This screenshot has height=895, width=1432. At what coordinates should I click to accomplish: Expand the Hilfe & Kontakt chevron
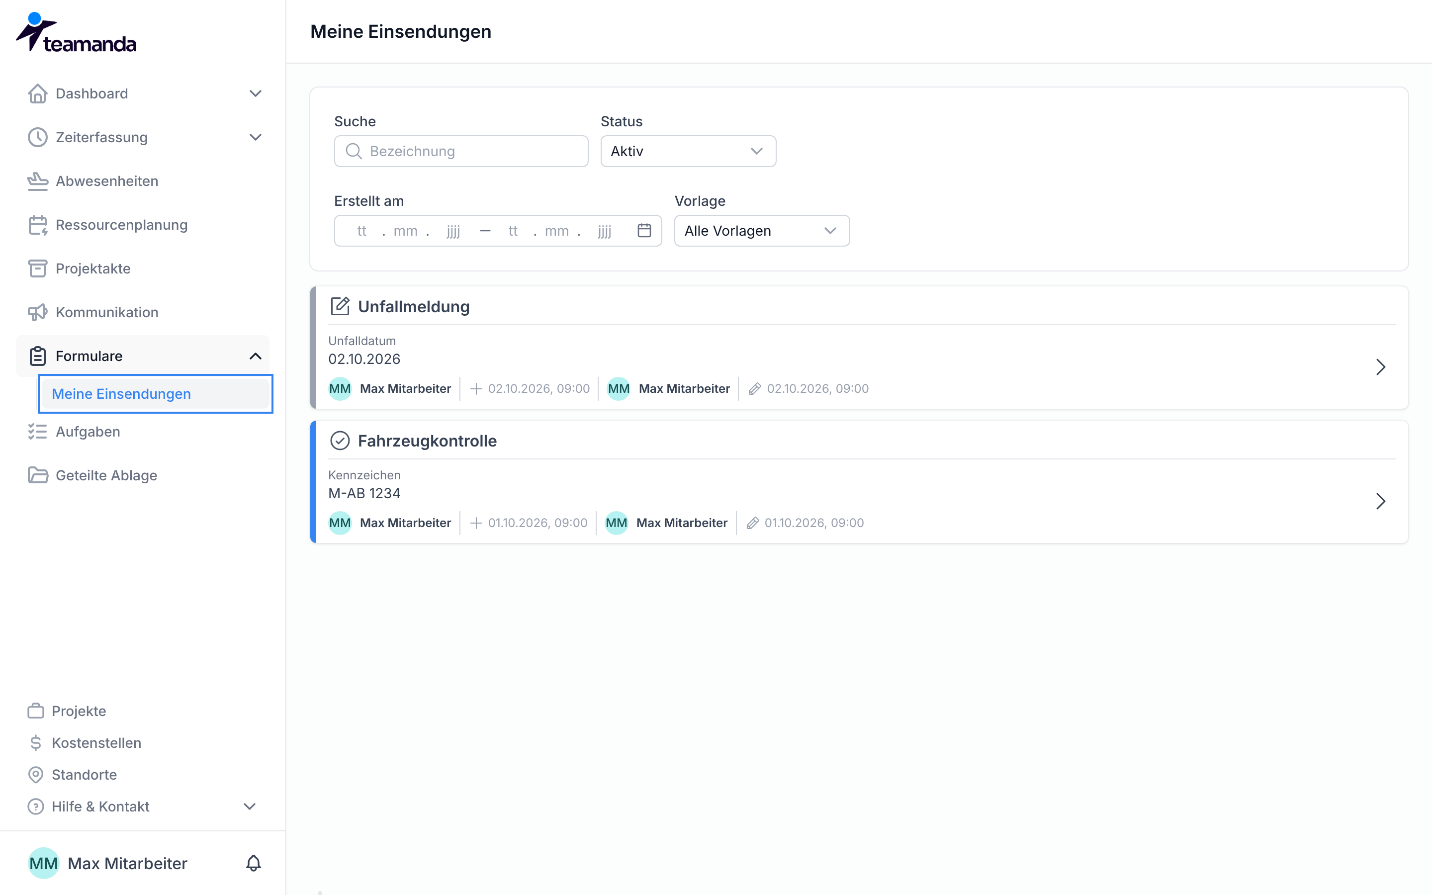(x=250, y=807)
